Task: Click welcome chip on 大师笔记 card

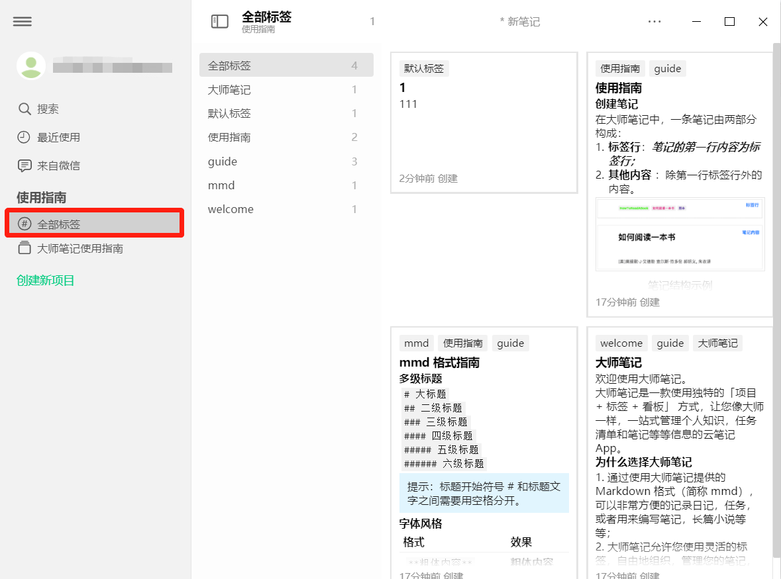Action: tap(621, 343)
